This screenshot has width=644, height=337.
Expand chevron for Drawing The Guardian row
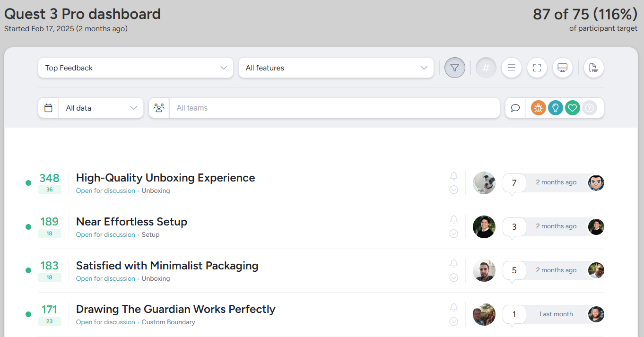click(x=453, y=321)
